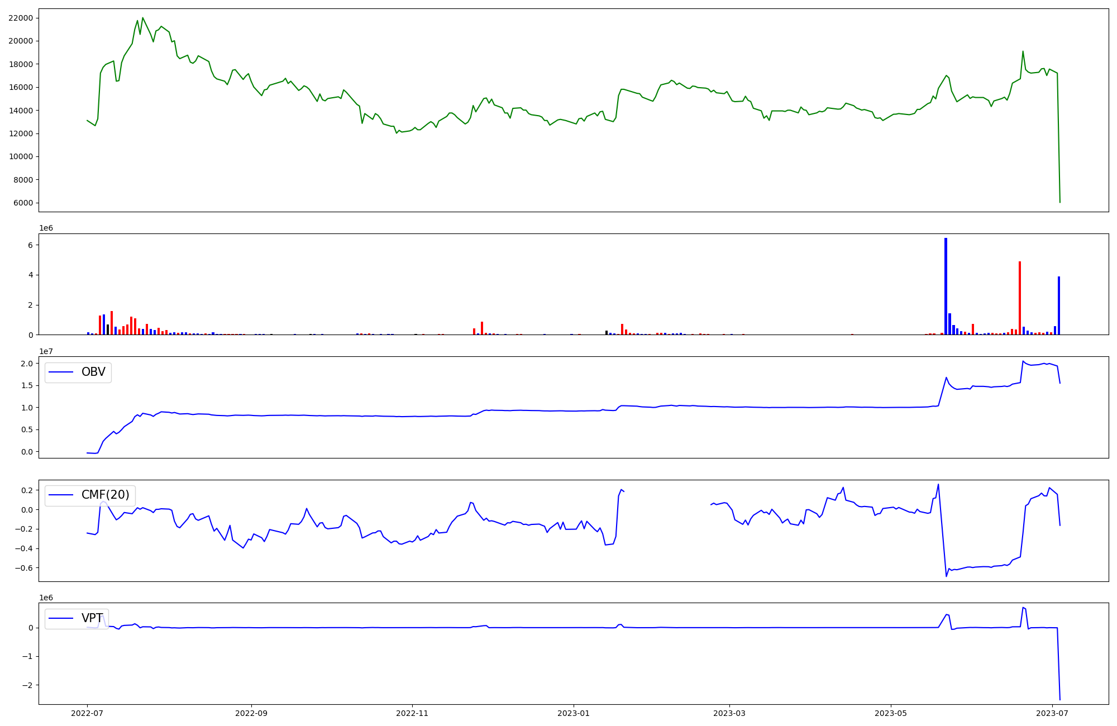Click the 2023-03 x-axis date label

(729, 713)
